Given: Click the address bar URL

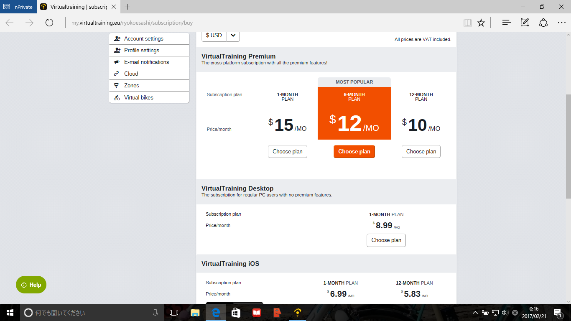Looking at the screenshot, I should pyautogui.click(x=132, y=23).
